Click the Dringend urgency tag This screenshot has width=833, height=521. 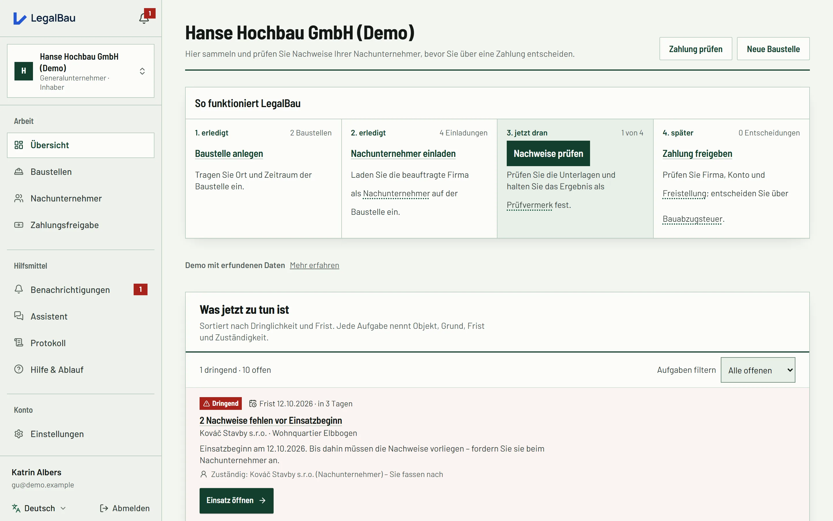coord(221,403)
